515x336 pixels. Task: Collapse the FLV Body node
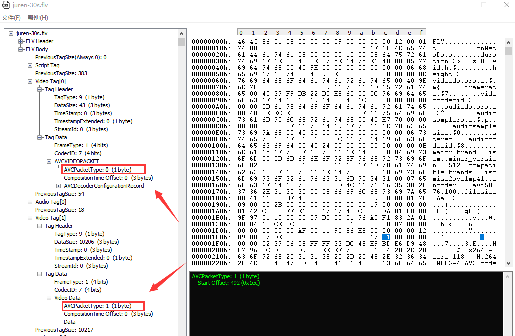pos(21,49)
